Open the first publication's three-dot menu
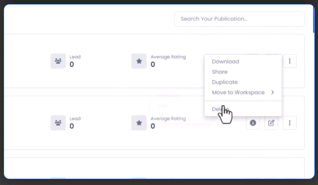318x185 pixels. pyautogui.click(x=289, y=61)
